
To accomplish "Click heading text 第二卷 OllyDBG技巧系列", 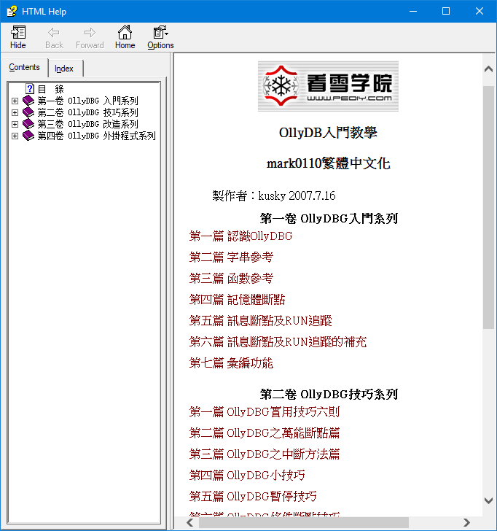I will pyautogui.click(x=329, y=395).
